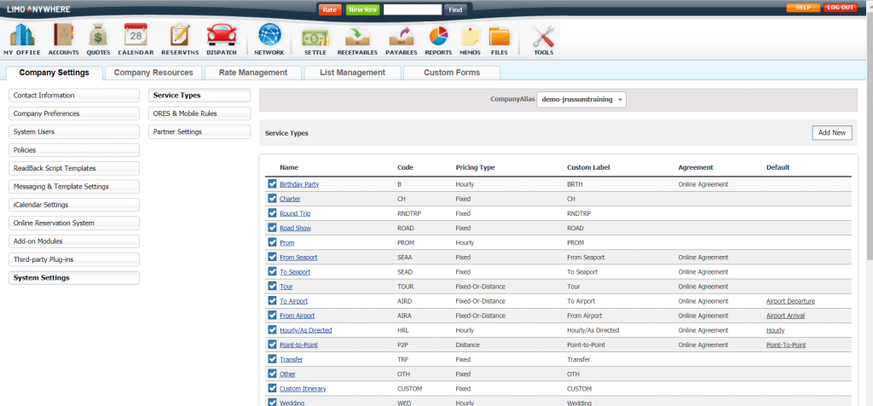Toggle the Point-to-Point checkbox
Image resolution: width=873 pixels, height=406 pixels.
[x=272, y=345]
